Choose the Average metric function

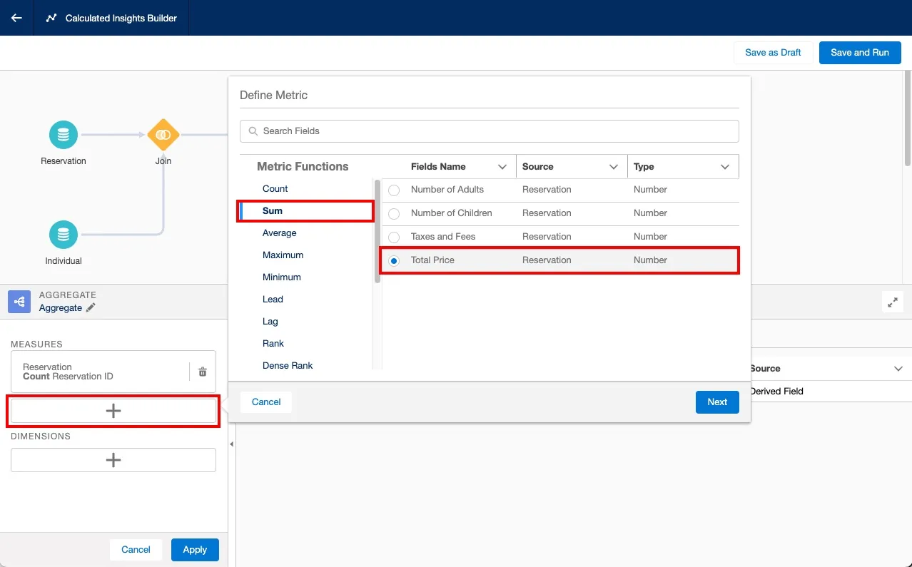pos(279,233)
